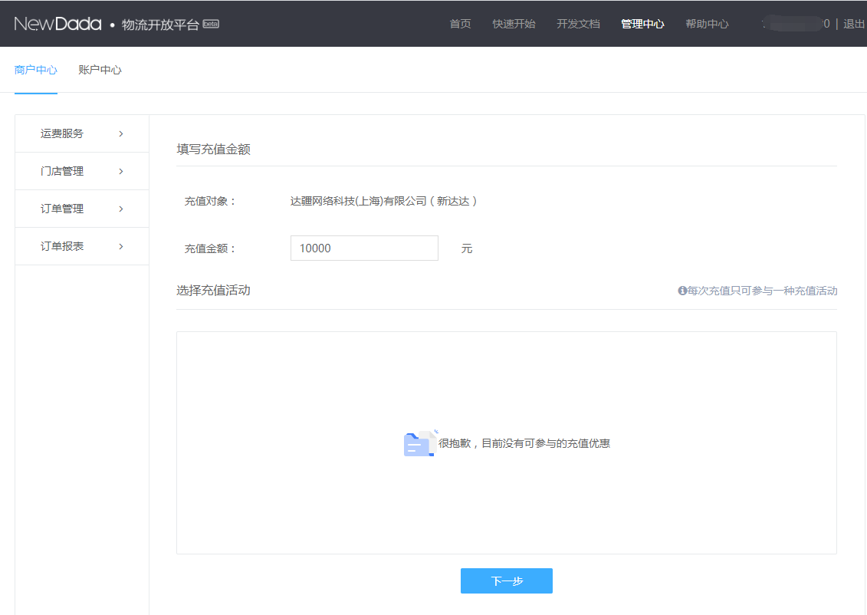The width and height of the screenshot is (867, 615).
Task: Click the beta badge icon
Action: coord(211,24)
